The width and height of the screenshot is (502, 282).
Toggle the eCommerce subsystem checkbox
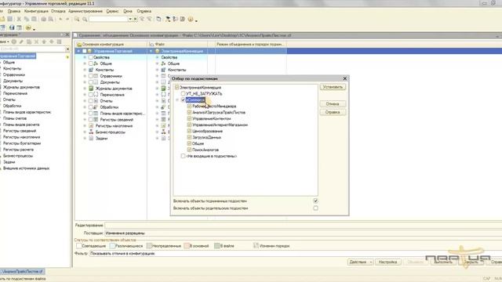[183, 100]
